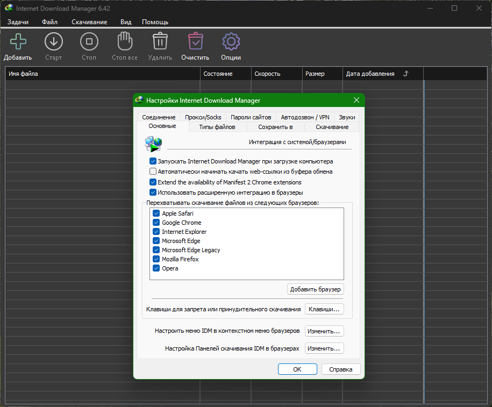492x407 pixels.
Task: Sort by the Состояние column header
Action: 226,74
